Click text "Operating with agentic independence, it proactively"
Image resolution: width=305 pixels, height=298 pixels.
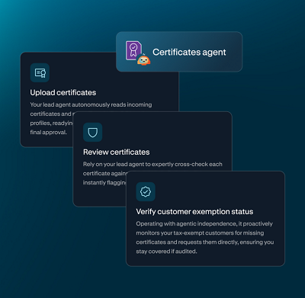click(x=204, y=224)
